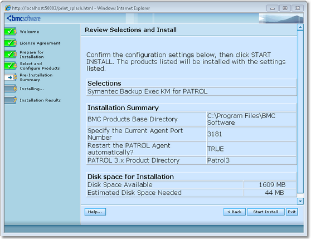The image size is (311, 240).
Task: Select the Select and Configure Products step
Action: click(40, 66)
